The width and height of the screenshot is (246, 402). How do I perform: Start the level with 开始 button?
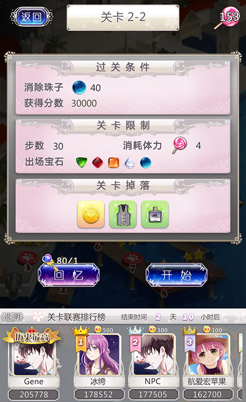[176, 275]
